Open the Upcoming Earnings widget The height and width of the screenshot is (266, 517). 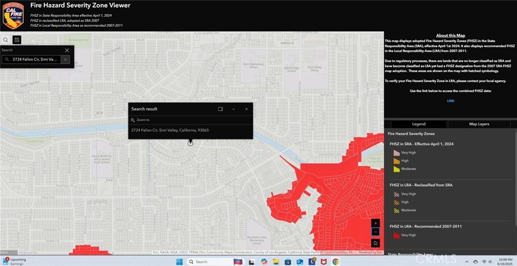coord(14,262)
